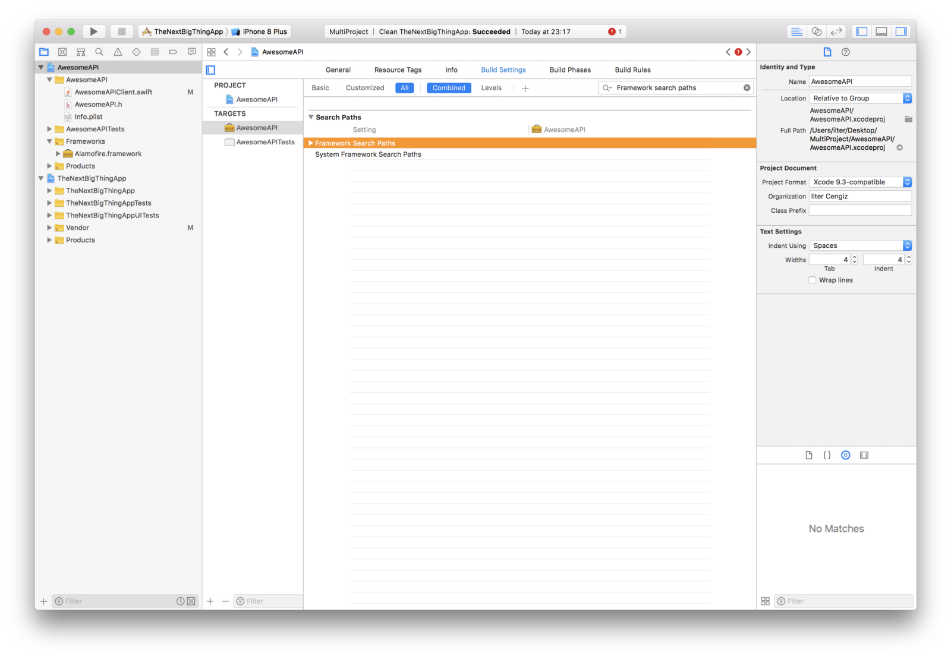Open the Debug navigator
This screenshot has width=951, height=659.
155,52
